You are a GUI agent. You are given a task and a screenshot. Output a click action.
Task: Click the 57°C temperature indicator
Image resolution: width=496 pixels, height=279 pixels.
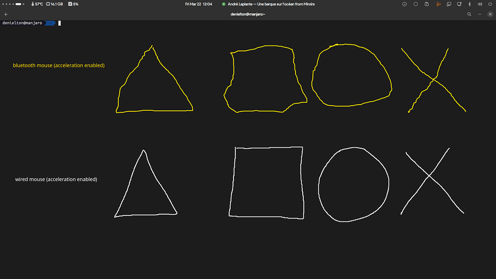pos(37,4)
